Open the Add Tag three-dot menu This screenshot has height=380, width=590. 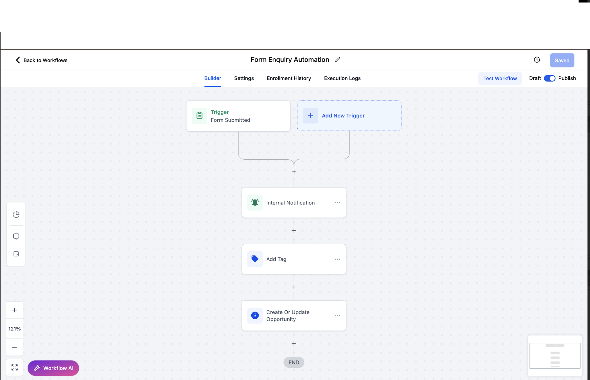tap(337, 259)
